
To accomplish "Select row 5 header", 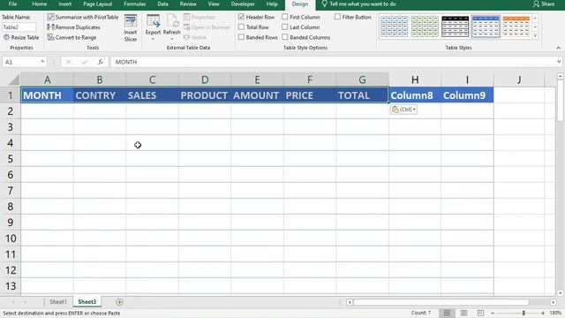I will point(10,159).
